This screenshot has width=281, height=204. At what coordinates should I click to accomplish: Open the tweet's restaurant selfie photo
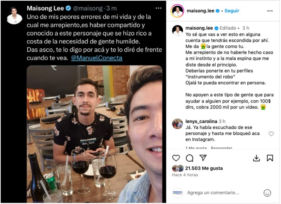(x=94, y=134)
